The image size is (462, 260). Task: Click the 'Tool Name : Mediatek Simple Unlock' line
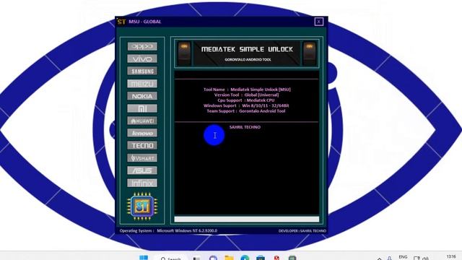click(x=247, y=90)
